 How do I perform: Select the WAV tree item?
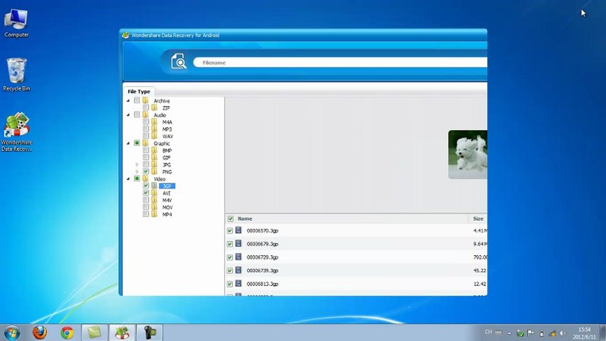tap(168, 136)
